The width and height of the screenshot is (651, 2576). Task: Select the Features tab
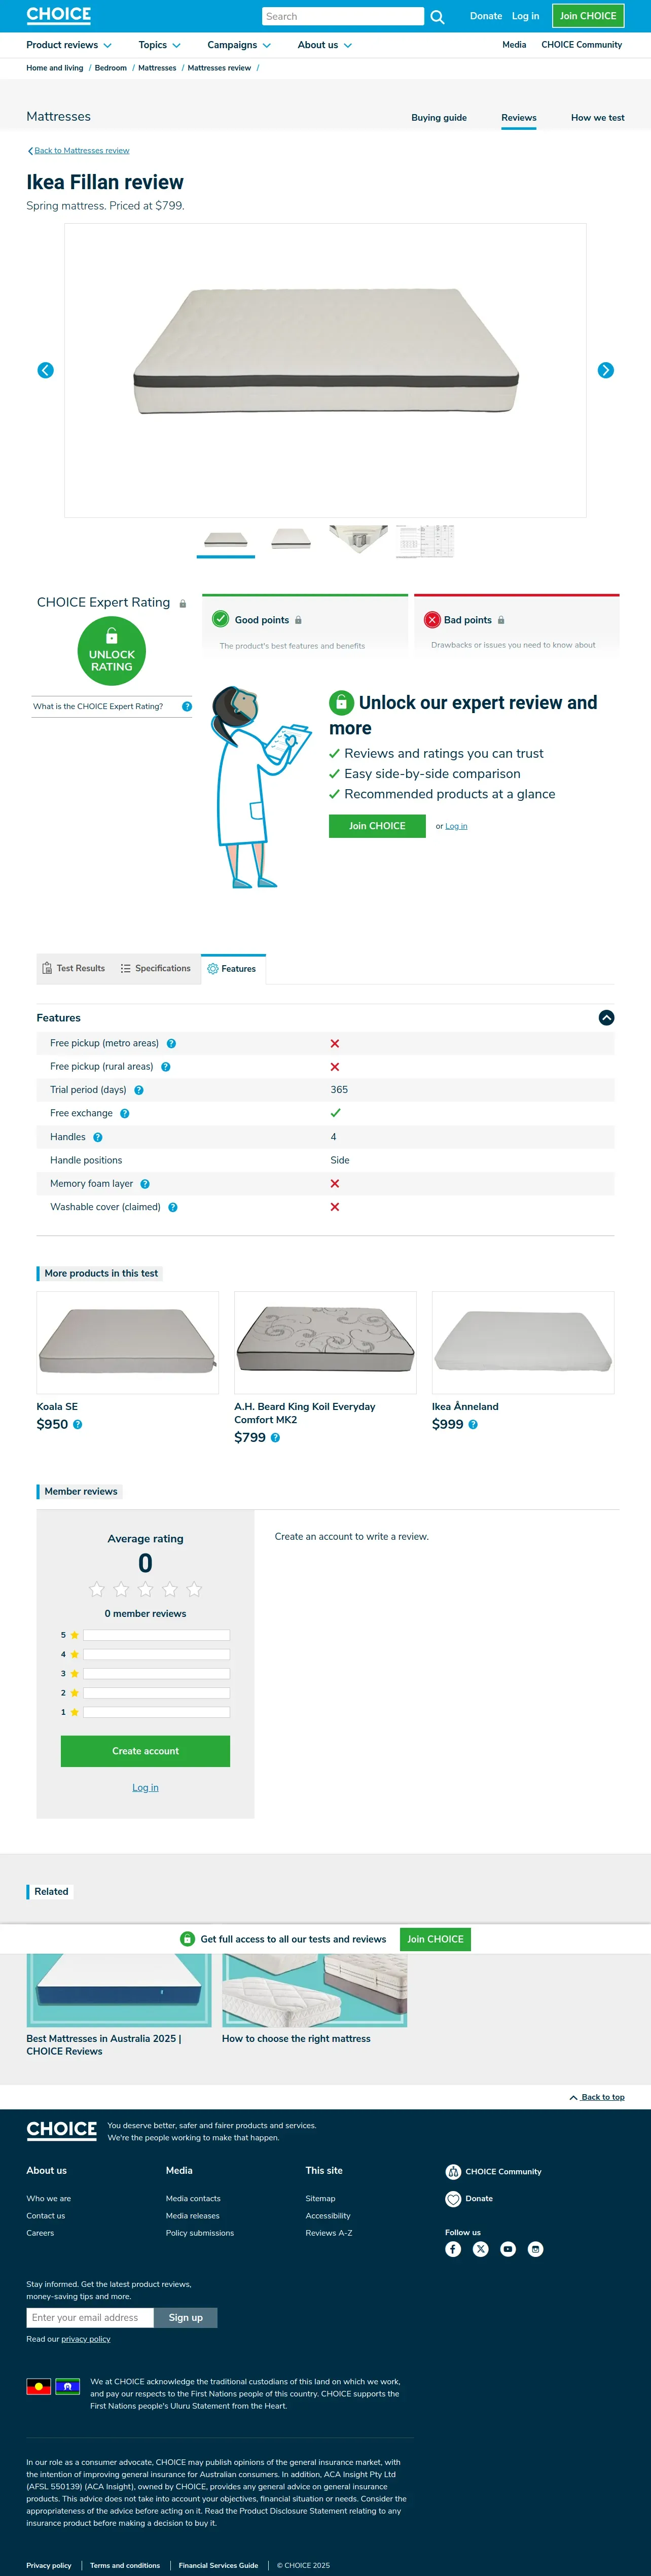pyautogui.click(x=233, y=969)
